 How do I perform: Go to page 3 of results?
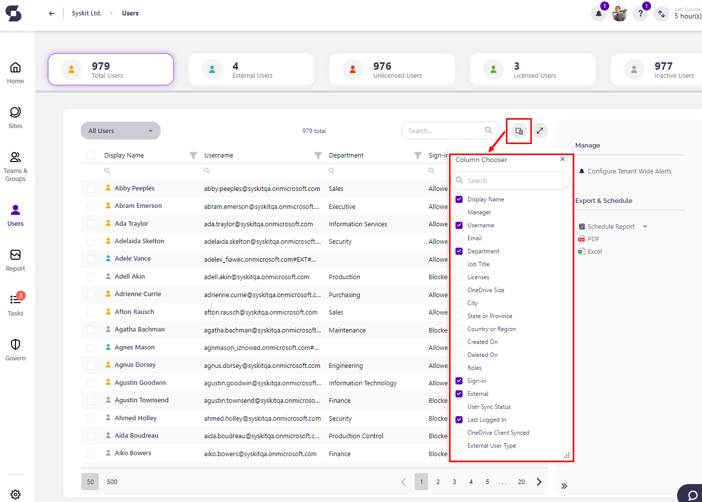pos(454,482)
